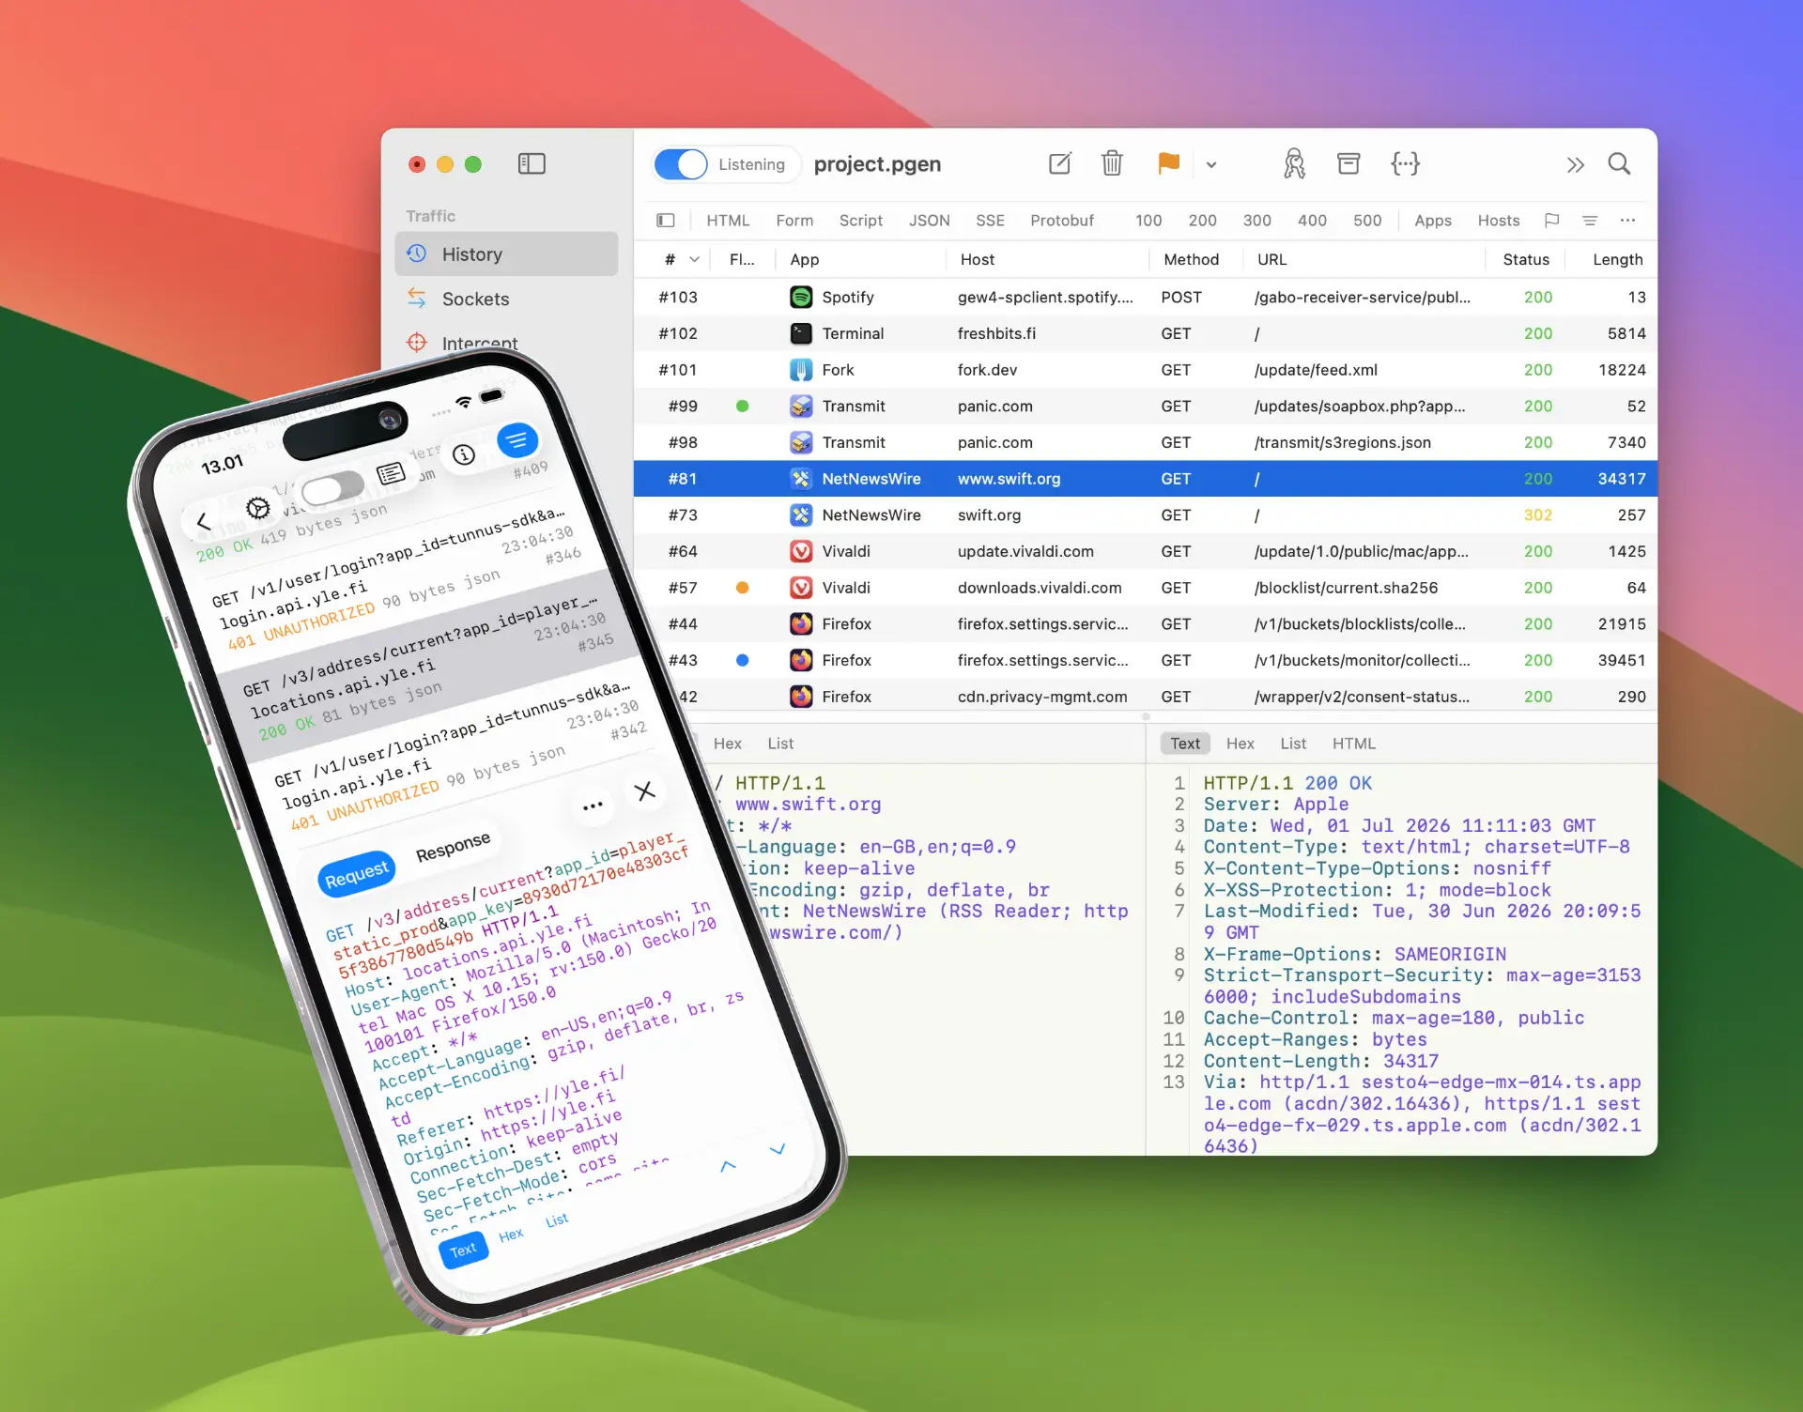Screen dimensions: 1803x1412
Task: Switch response pane to Hex tab
Action: point(1240,744)
